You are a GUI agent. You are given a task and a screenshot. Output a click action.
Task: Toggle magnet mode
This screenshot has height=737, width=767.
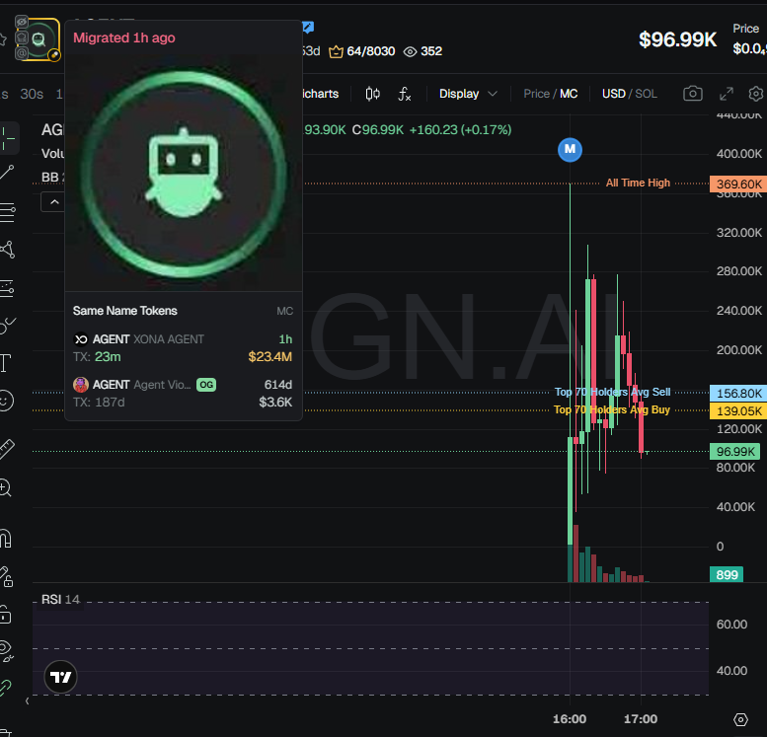pyautogui.click(x=5, y=539)
